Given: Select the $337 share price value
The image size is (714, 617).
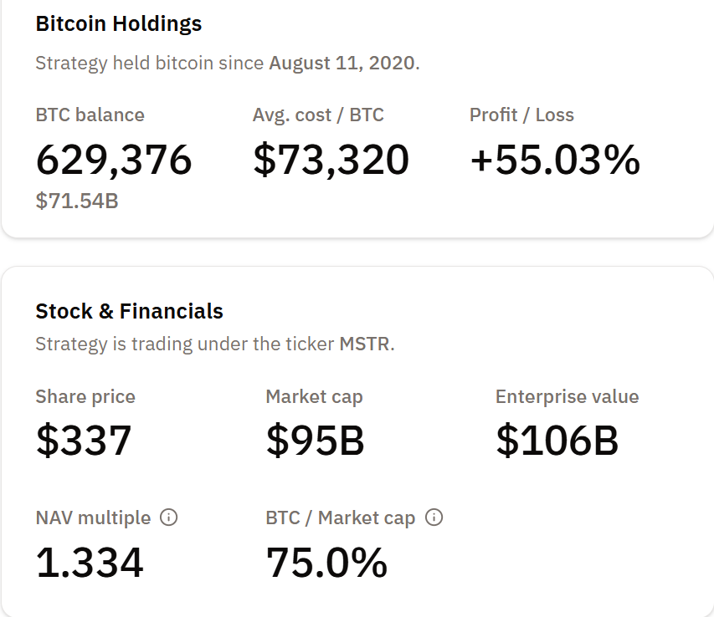Looking at the screenshot, I should click(x=84, y=440).
